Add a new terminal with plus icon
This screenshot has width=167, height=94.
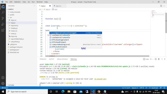tap(151, 59)
